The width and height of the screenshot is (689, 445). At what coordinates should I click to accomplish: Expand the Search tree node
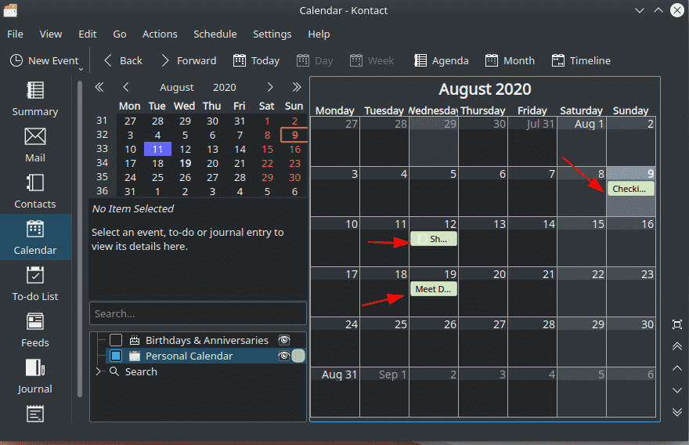[x=99, y=371]
